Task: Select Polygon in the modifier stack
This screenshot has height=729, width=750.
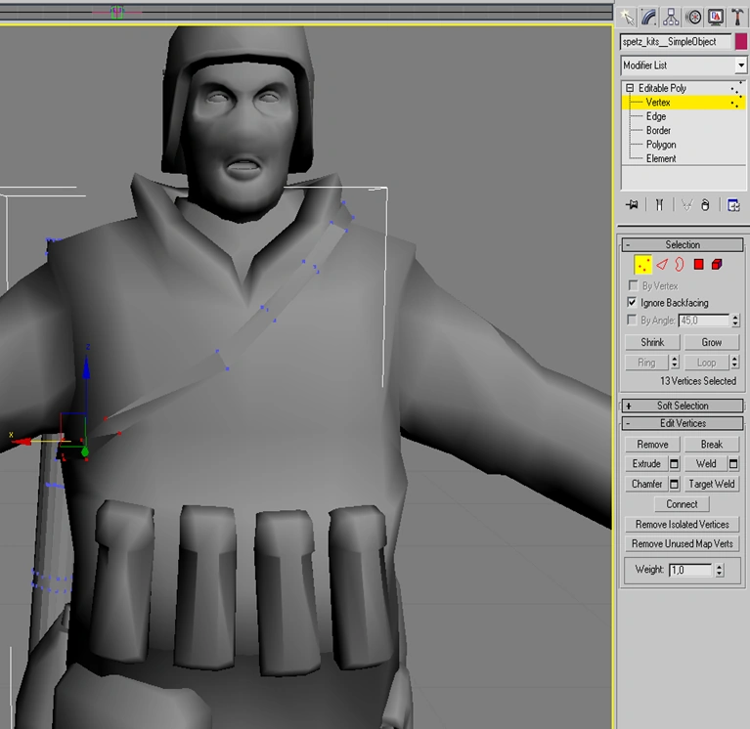Action: click(x=660, y=145)
